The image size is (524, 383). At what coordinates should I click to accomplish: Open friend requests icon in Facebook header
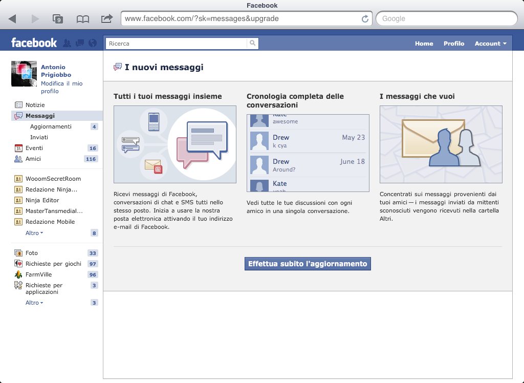click(x=67, y=43)
